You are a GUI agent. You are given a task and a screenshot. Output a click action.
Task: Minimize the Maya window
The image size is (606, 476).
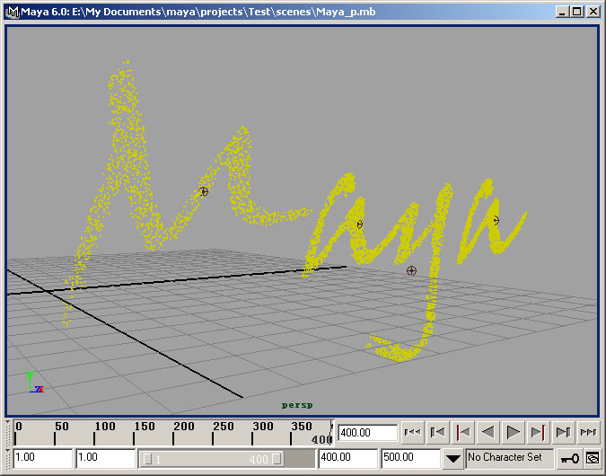coord(562,12)
